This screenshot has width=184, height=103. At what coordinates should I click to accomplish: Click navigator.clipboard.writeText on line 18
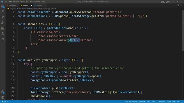54,80
